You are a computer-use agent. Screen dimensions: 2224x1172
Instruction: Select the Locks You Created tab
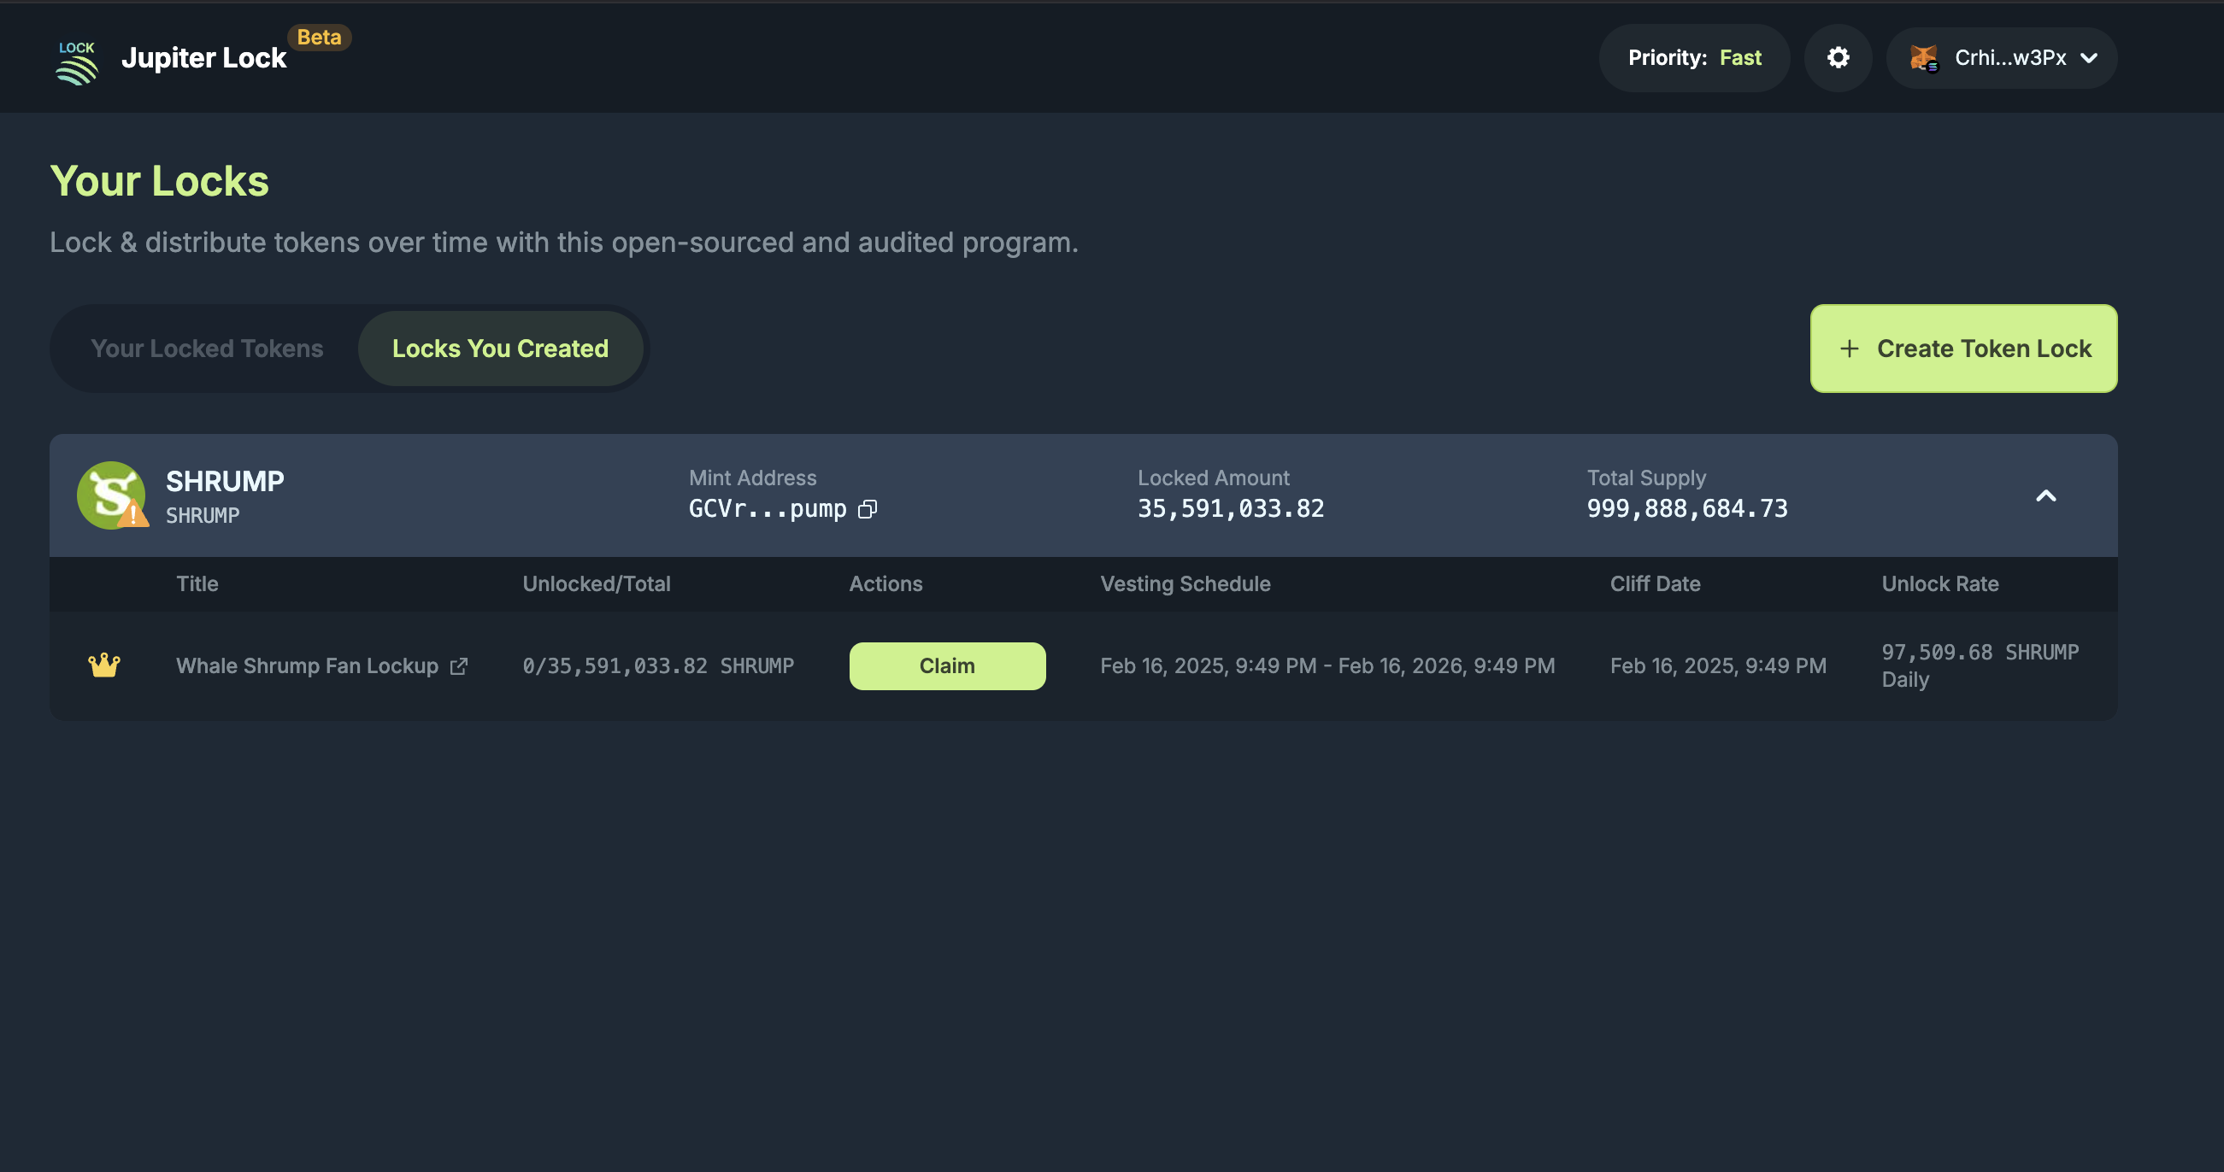click(x=501, y=349)
